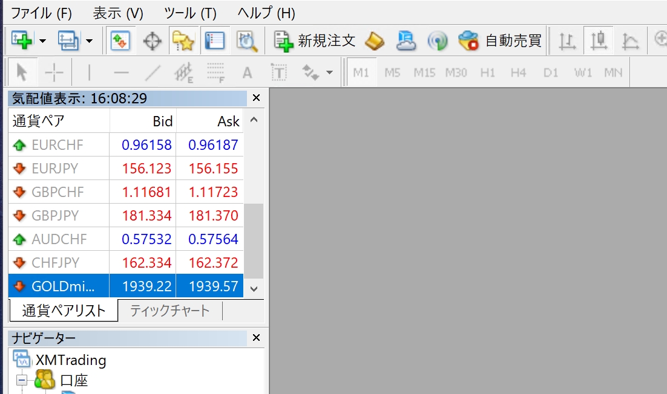Open the MetaEditor yellow book icon
The height and width of the screenshot is (394, 667).
pos(374,41)
